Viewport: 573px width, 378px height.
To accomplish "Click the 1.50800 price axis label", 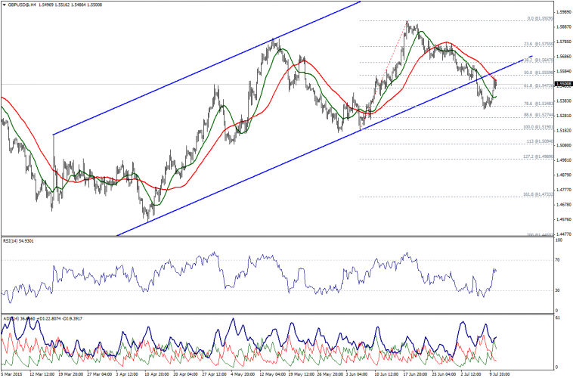I will pos(564,145).
